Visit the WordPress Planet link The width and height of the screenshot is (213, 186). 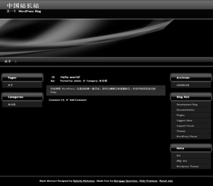click(x=187, y=136)
